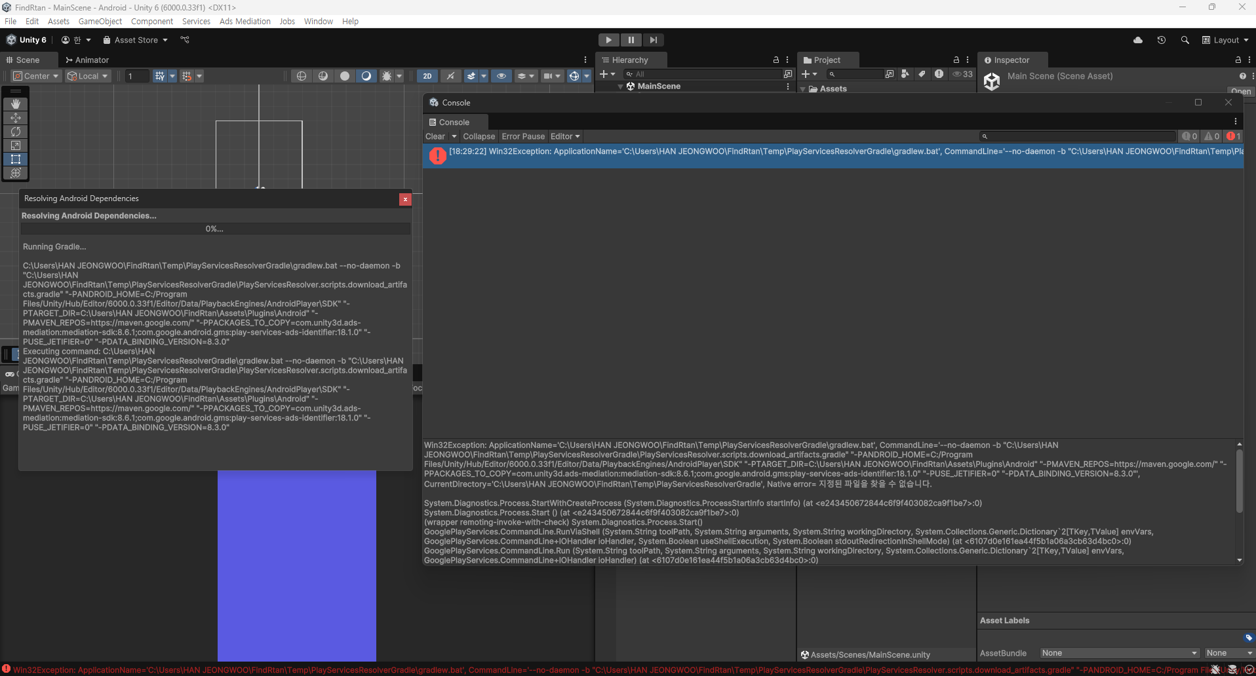Toggle the info messages filter in Console
This screenshot has width=1256, height=676.
[1190, 136]
